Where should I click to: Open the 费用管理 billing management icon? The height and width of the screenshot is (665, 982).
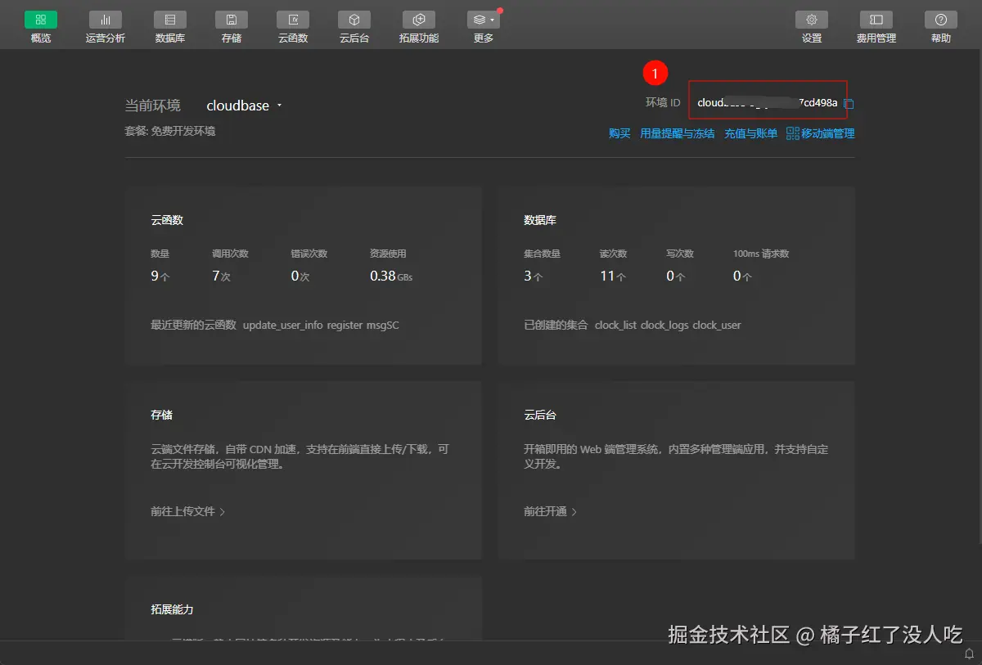876,25
